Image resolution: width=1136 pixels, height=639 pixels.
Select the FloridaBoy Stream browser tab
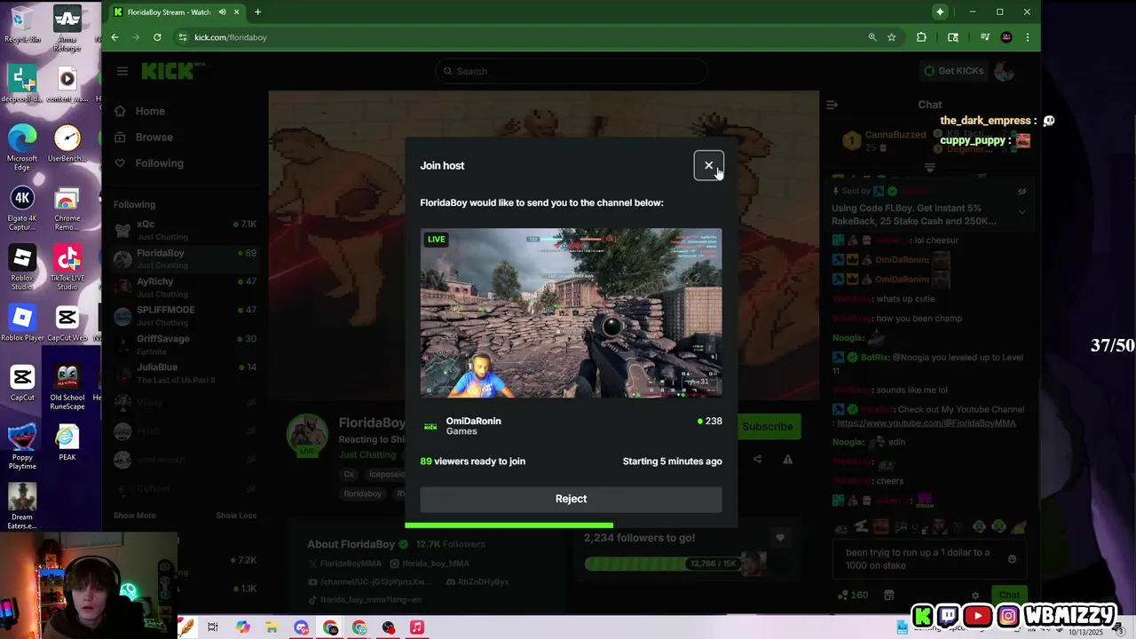177,12
